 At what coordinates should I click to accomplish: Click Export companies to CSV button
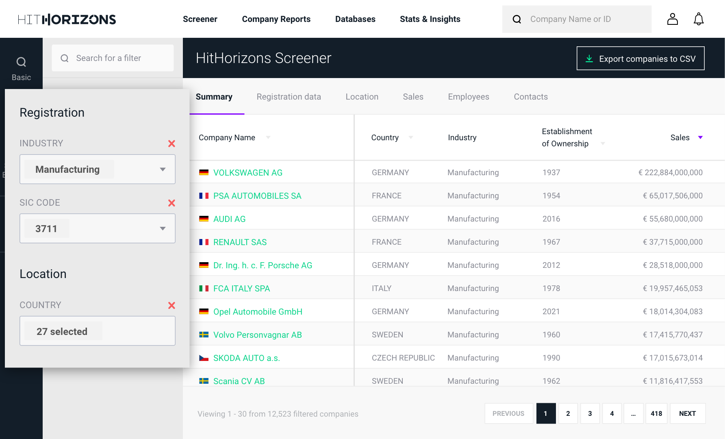[640, 59]
